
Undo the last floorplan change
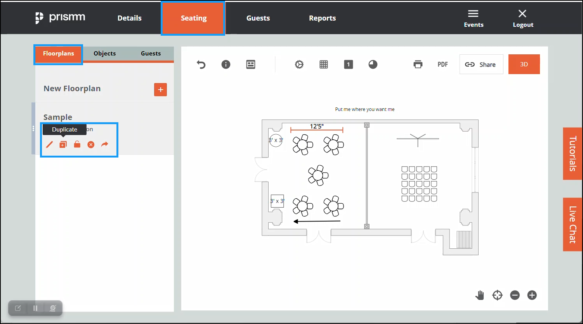tap(201, 64)
